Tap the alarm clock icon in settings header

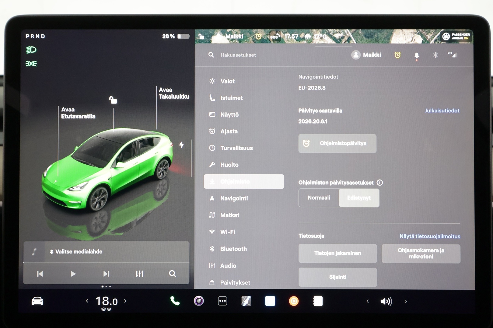(397, 55)
